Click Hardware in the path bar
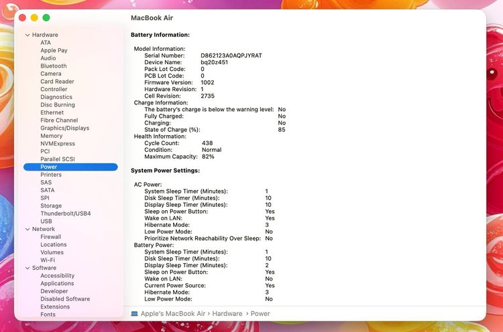 pyautogui.click(x=227, y=314)
